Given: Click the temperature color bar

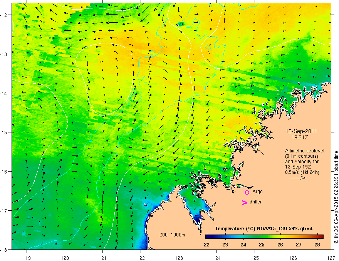Looking at the screenshot, I should click(264, 236).
